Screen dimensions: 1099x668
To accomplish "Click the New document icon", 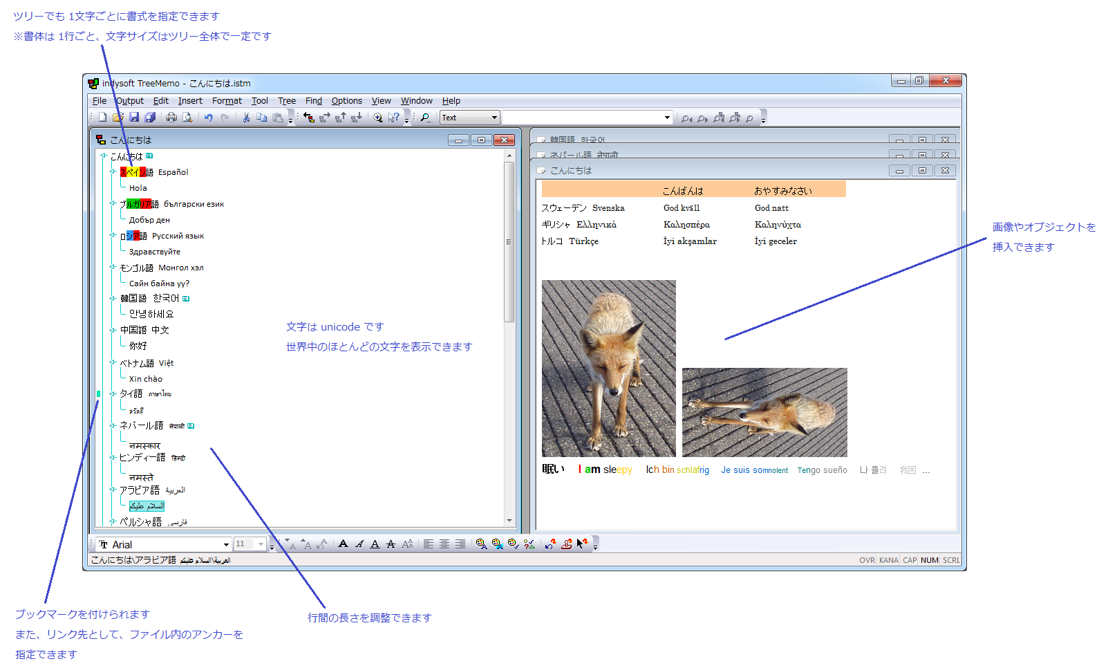I will [102, 118].
